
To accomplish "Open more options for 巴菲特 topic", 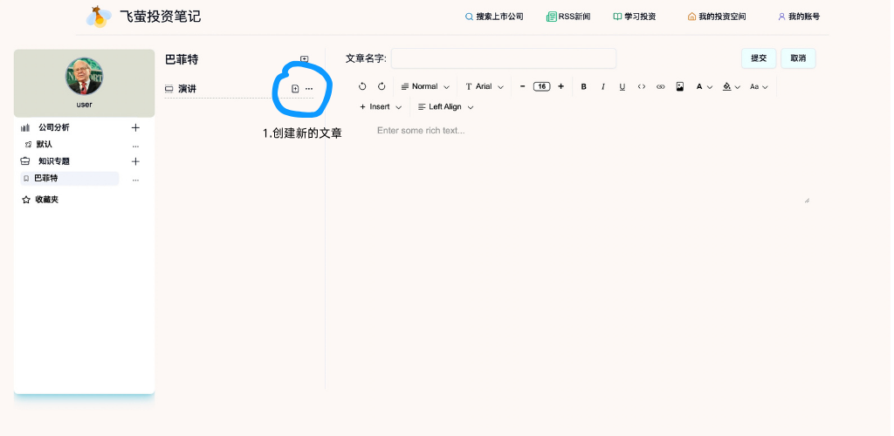I will point(135,180).
